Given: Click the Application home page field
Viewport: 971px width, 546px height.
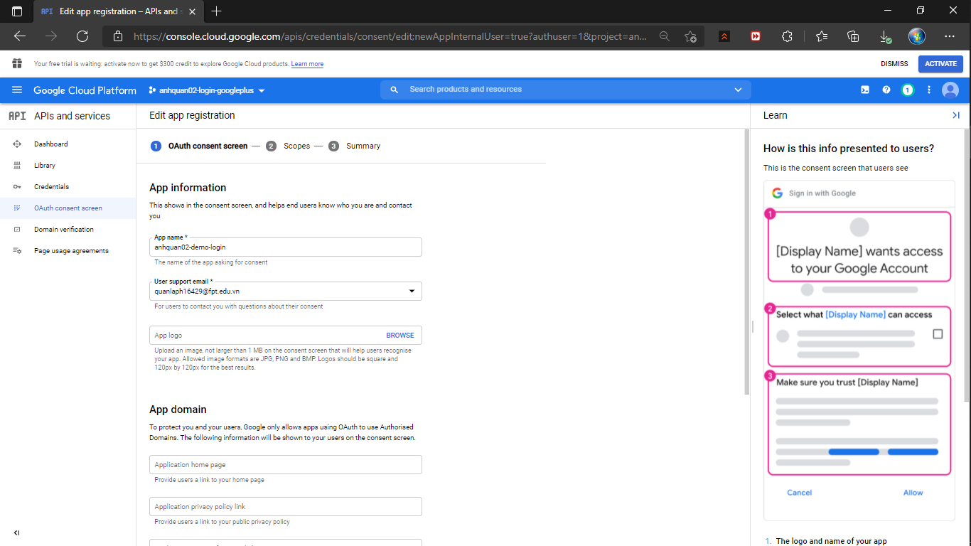Looking at the screenshot, I should pos(286,465).
